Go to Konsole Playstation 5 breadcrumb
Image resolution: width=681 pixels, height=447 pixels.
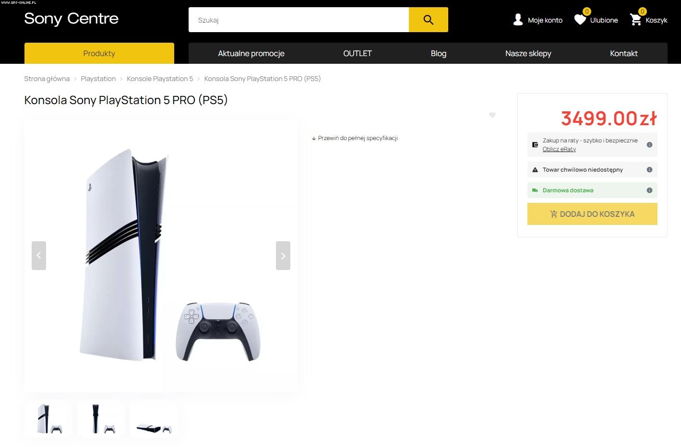pos(160,79)
